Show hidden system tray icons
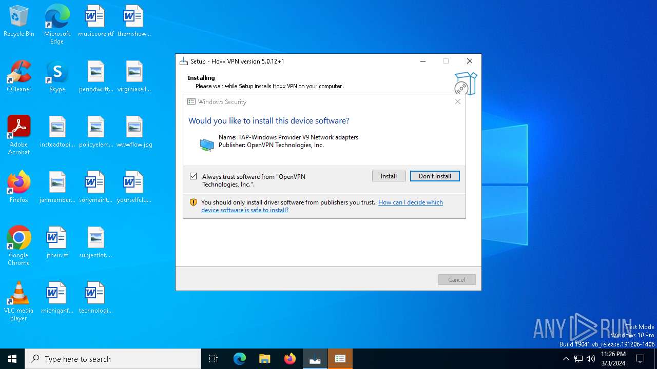 click(x=566, y=359)
